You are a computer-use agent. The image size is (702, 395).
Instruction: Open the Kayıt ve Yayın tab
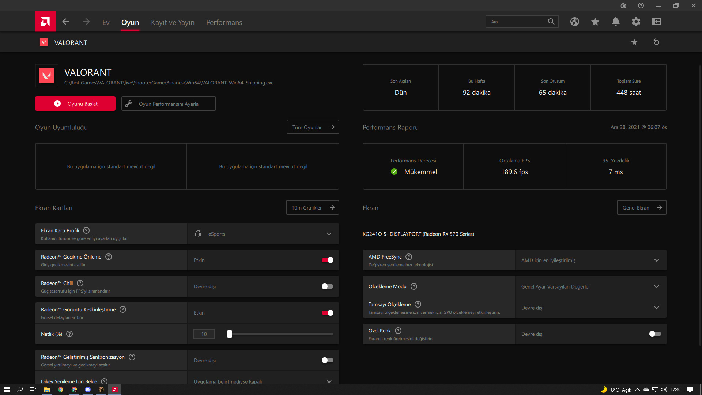pyautogui.click(x=173, y=22)
